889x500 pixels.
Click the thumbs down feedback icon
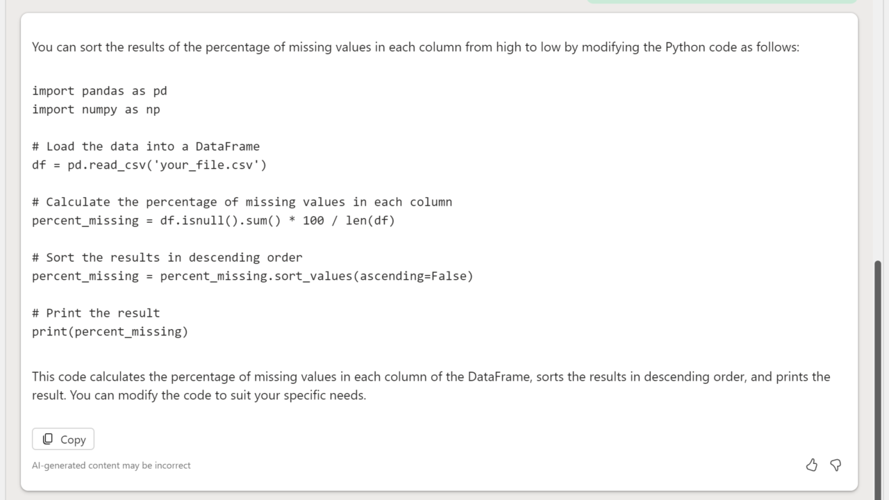click(x=836, y=465)
